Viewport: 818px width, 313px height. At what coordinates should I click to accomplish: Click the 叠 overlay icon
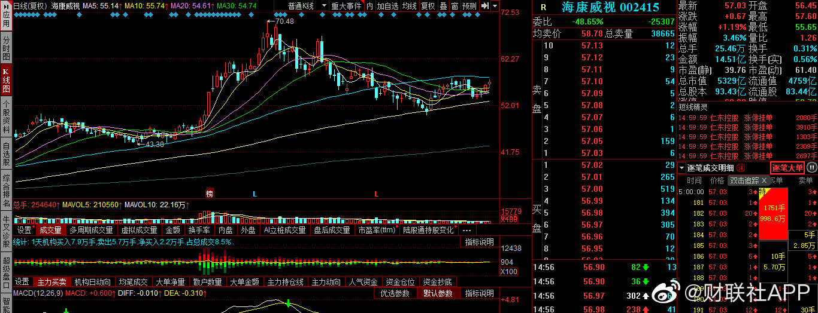[x=443, y=5]
